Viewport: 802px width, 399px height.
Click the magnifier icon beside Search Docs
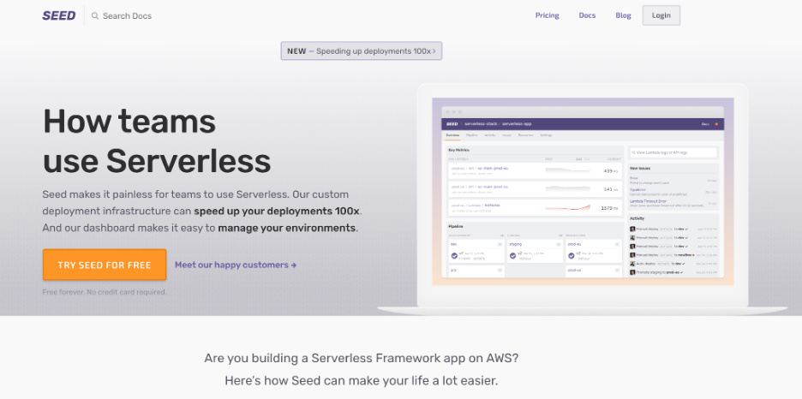tap(95, 15)
